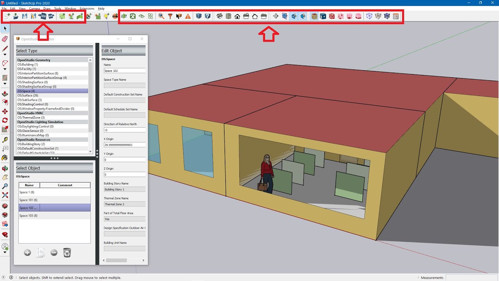Select the Push/Pull tool
499x281 pixels.
[5, 94]
